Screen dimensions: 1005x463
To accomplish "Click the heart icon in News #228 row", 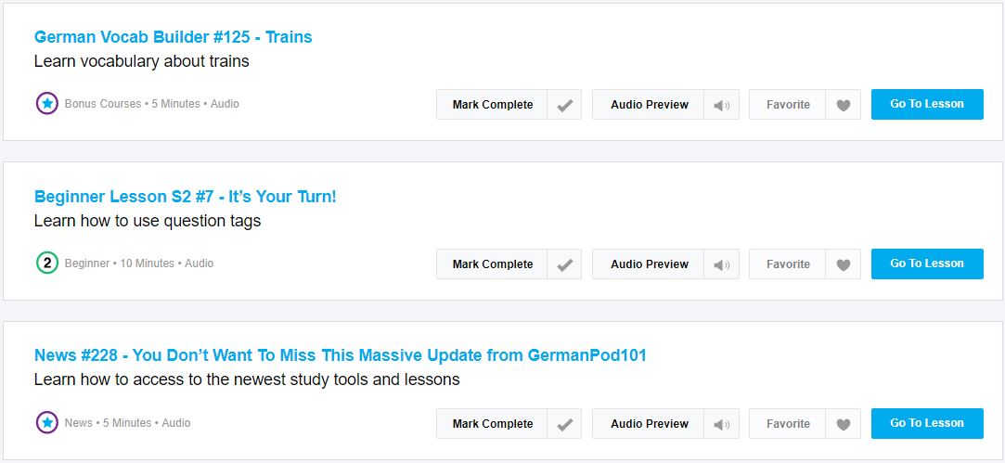I will [844, 425].
